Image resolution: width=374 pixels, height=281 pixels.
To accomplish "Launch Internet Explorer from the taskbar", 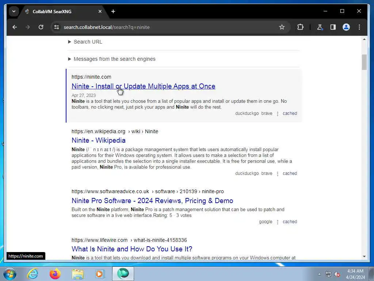I will pyautogui.click(x=33, y=274).
